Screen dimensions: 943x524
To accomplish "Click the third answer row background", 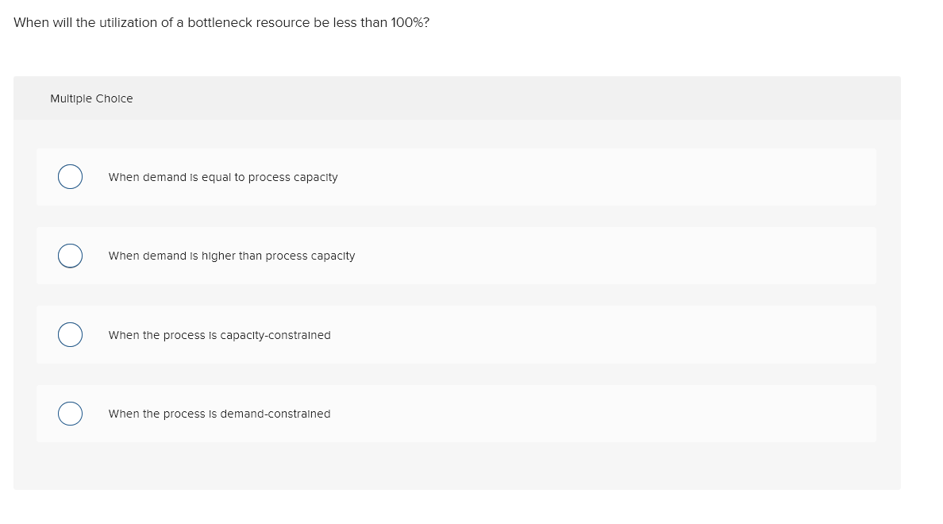I will [x=556, y=334].
